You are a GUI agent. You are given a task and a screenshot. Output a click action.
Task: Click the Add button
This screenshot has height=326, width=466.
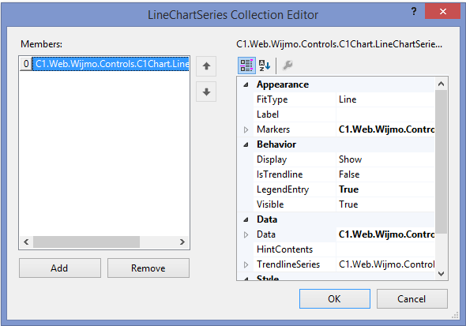click(60, 268)
